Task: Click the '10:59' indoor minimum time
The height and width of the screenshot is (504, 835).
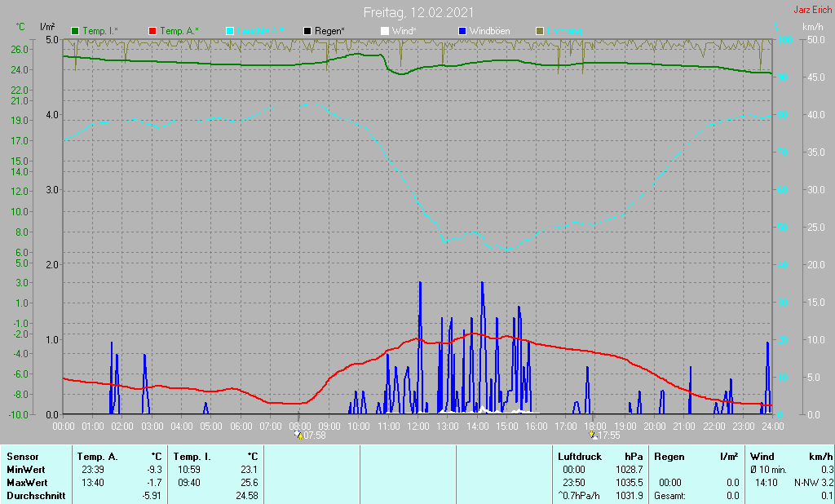Action: pyautogui.click(x=189, y=470)
